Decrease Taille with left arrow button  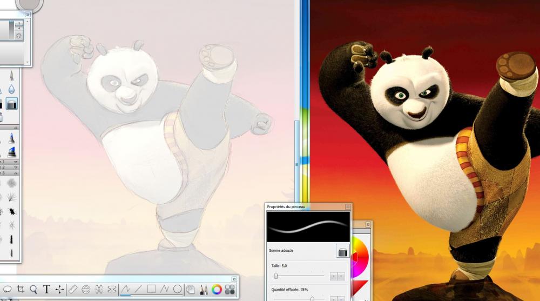[x=333, y=276]
